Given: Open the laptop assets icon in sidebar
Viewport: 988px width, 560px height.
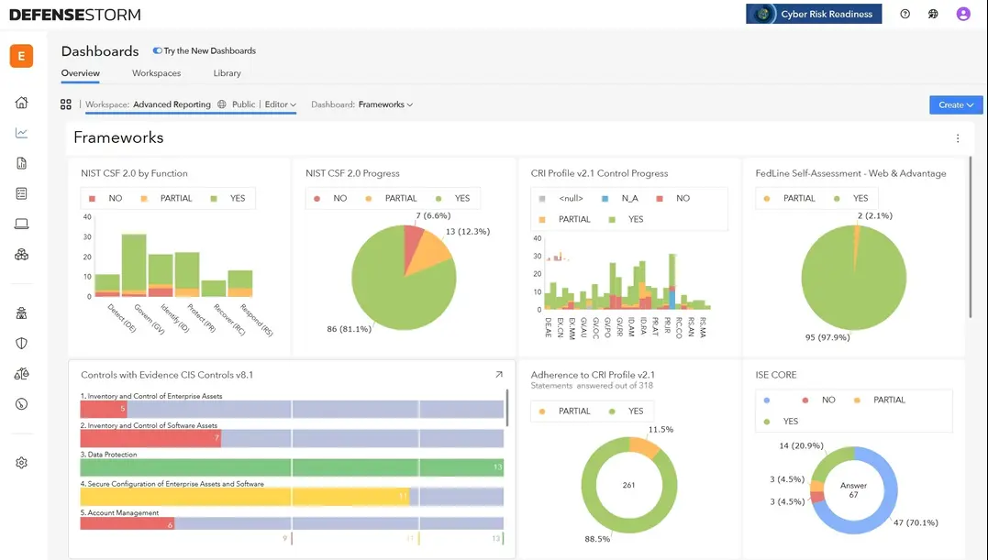Looking at the screenshot, I should [21, 224].
